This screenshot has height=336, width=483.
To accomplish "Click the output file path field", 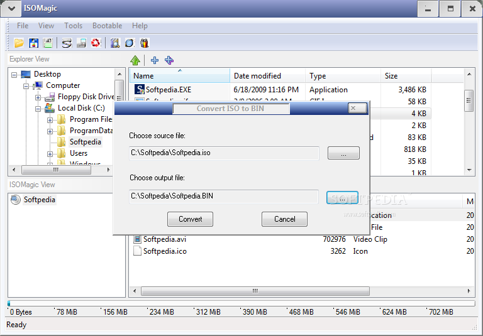I will pyautogui.click(x=224, y=197).
